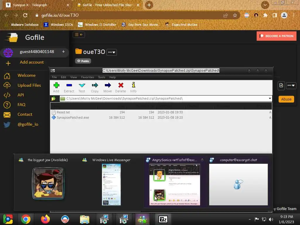The image size is (300, 225).
Task: Open the Chrome profile avatar
Action: pyautogui.click(x=284, y=15)
